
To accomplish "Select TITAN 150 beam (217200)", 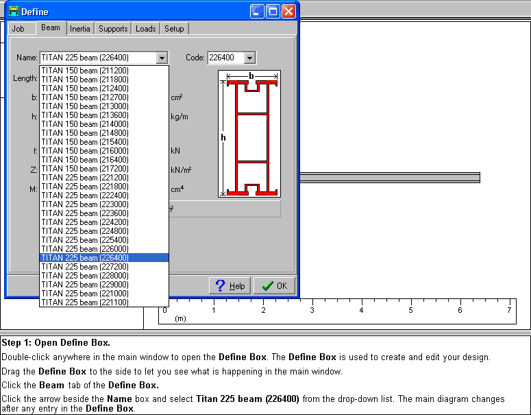I will [85, 169].
